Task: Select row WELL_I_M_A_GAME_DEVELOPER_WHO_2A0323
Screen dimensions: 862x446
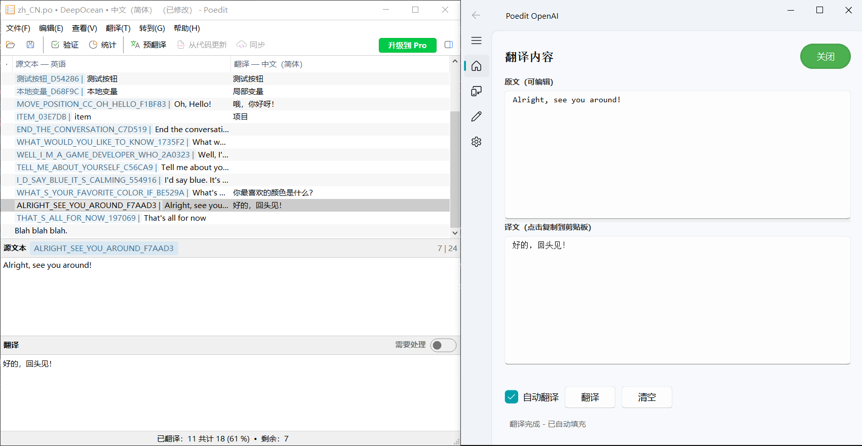Action: (x=225, y=154)
